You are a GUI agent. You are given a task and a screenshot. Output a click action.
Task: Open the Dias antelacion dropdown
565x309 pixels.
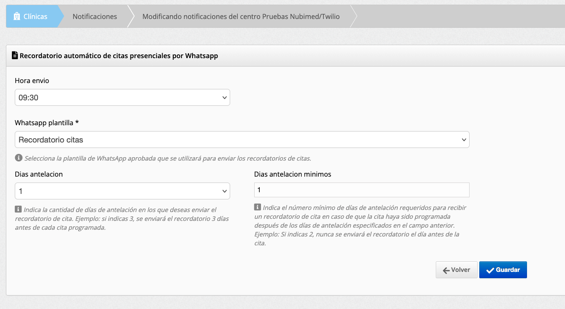coord(122,191)
